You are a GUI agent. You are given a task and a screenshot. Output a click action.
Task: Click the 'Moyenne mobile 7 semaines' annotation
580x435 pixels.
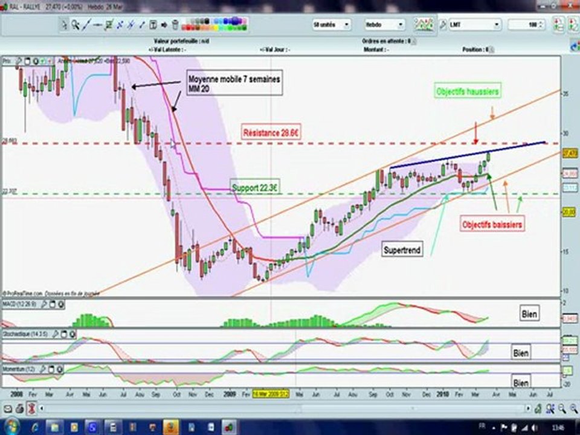[234, 83]
